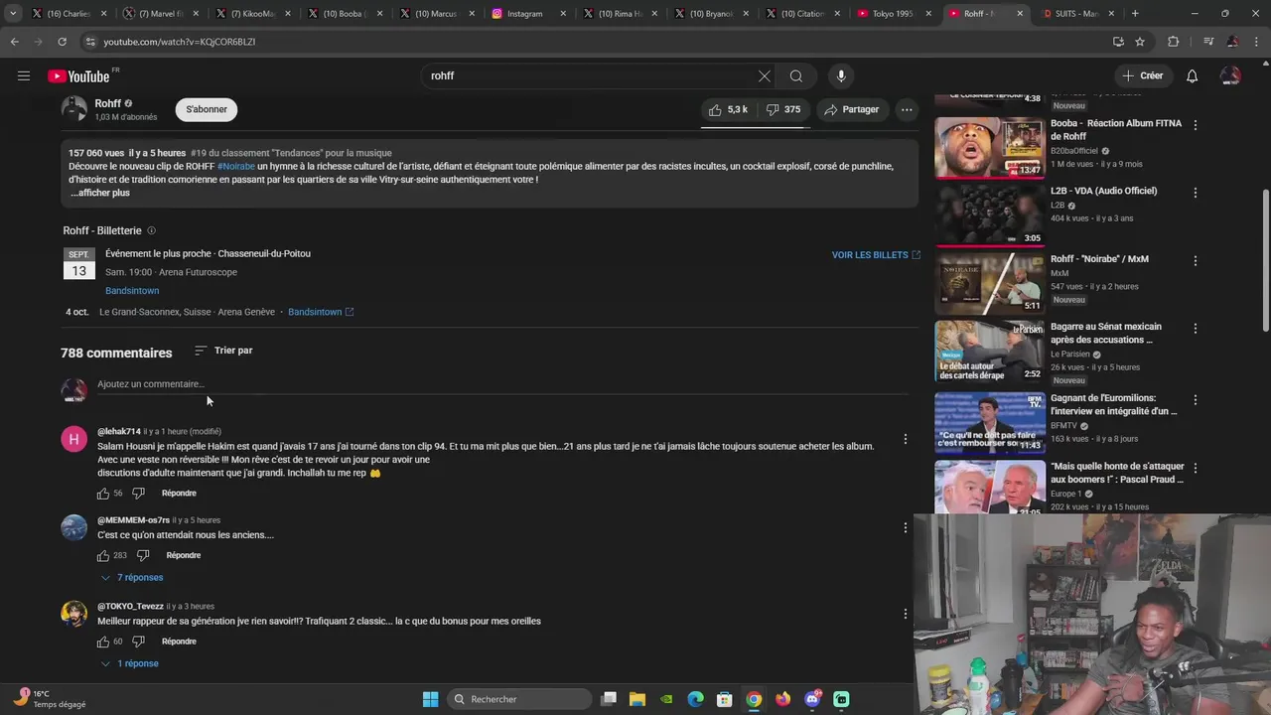Image resolution: width=1271 pixels, height=715 pixels.
Task: Dislike the video showing 375
Action: click(783, 109)
